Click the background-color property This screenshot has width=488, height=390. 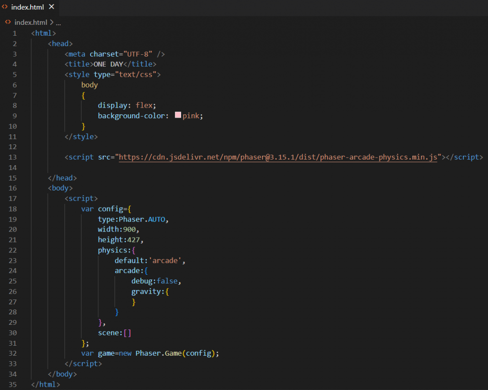coord(132,116)
